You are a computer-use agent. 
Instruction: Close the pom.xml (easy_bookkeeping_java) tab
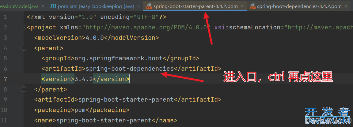(139, 6)
